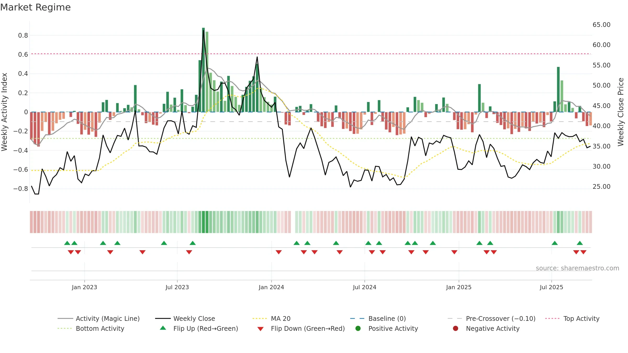Click the Negative Activity red circle icon
The height and width of the screenshot is (353, 628).
[x=456, y=328]
